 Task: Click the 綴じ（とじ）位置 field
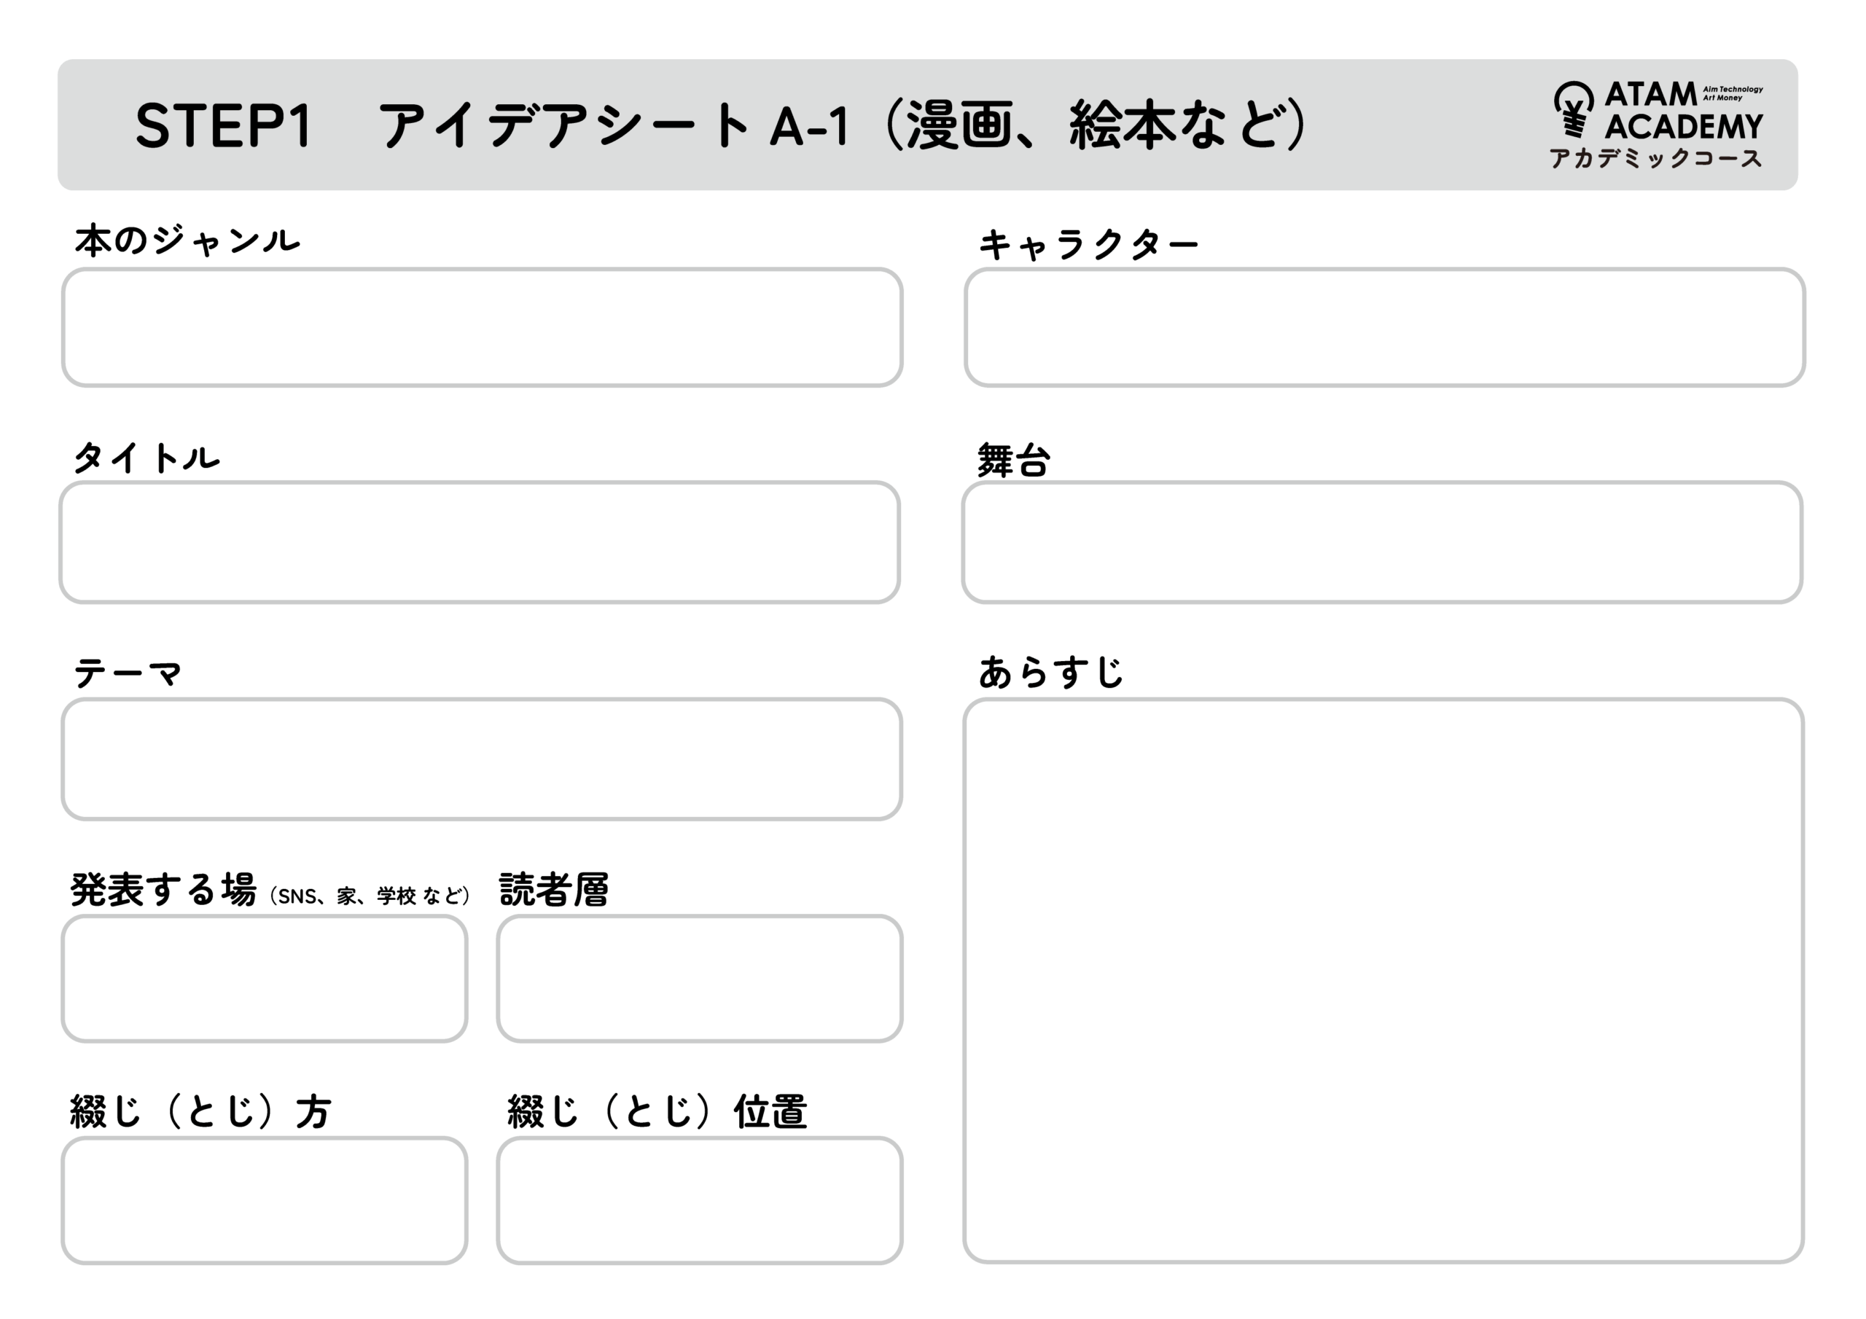(x=700, y=1200)
